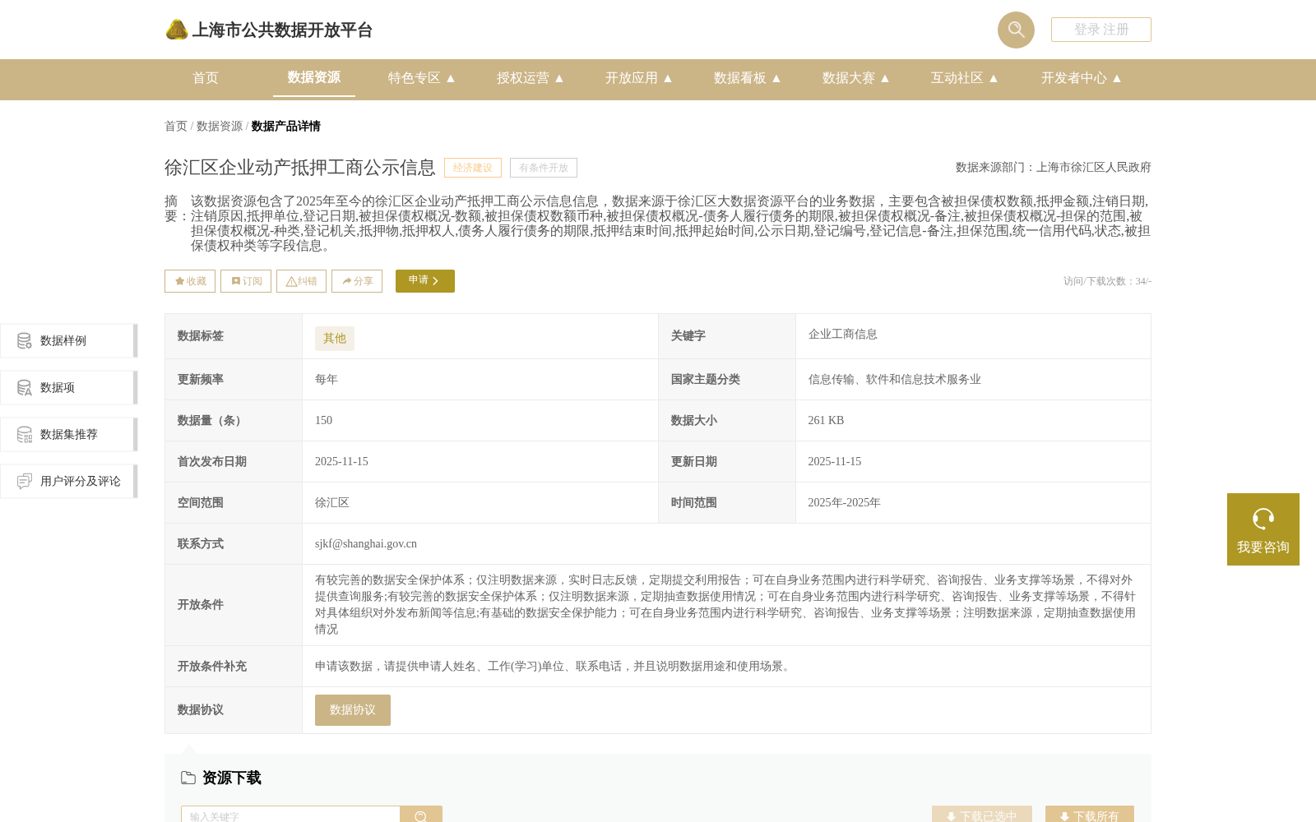
Task: Click the 数据协议 button
Action: (x=353, y=710)
